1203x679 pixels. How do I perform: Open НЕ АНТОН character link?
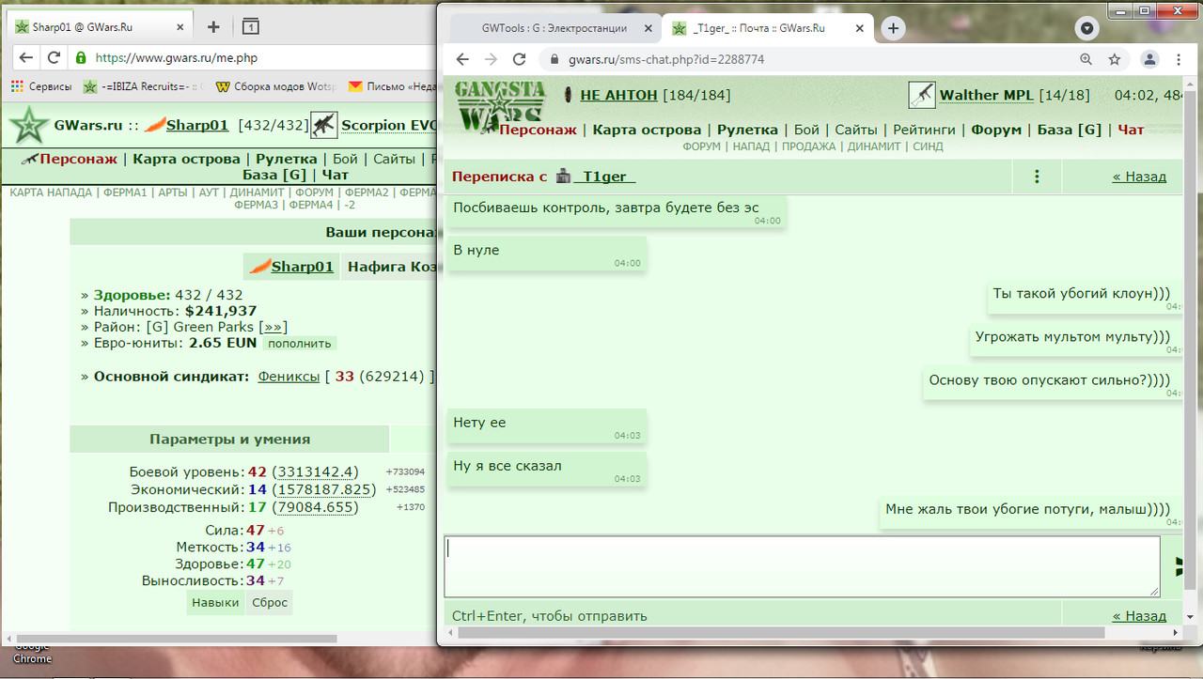619,95
